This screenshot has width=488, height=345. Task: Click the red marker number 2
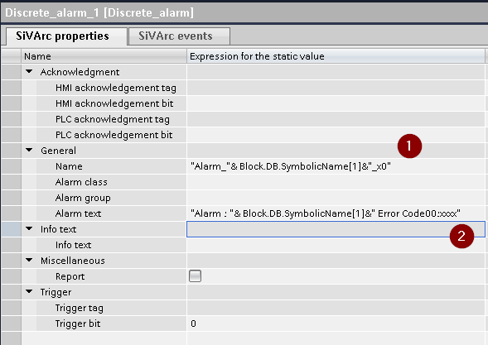(x=461, y=237)
